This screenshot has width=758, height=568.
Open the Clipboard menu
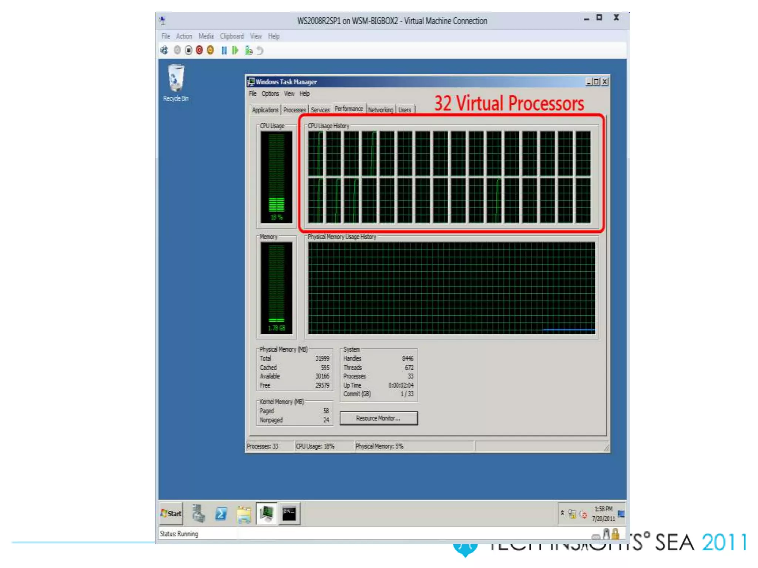(232, 36)
